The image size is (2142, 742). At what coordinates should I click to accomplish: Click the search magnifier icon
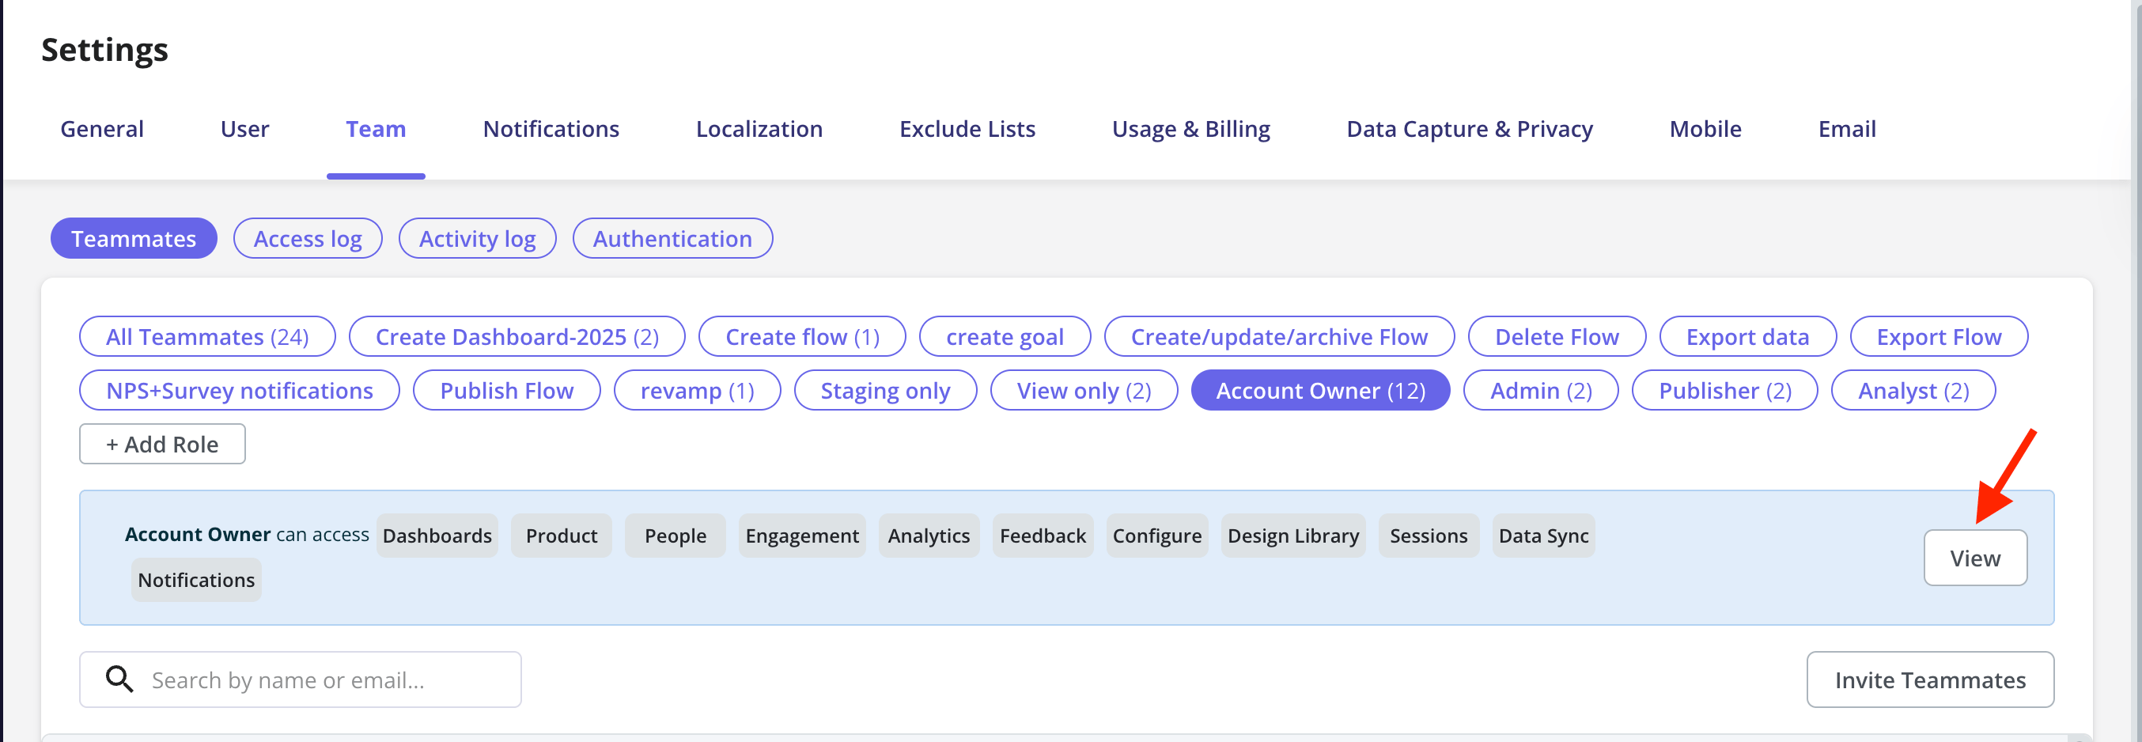[119, 679]
